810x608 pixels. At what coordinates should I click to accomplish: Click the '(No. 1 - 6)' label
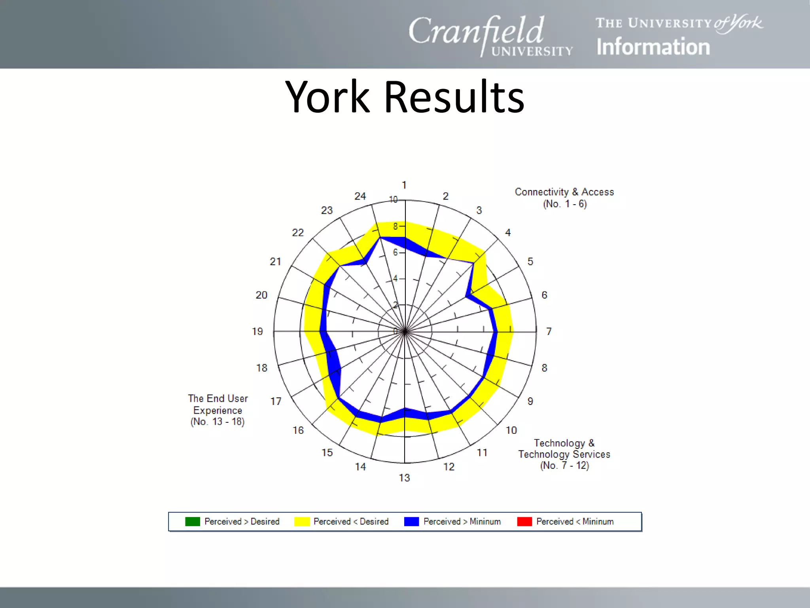(x=565, y=204)
